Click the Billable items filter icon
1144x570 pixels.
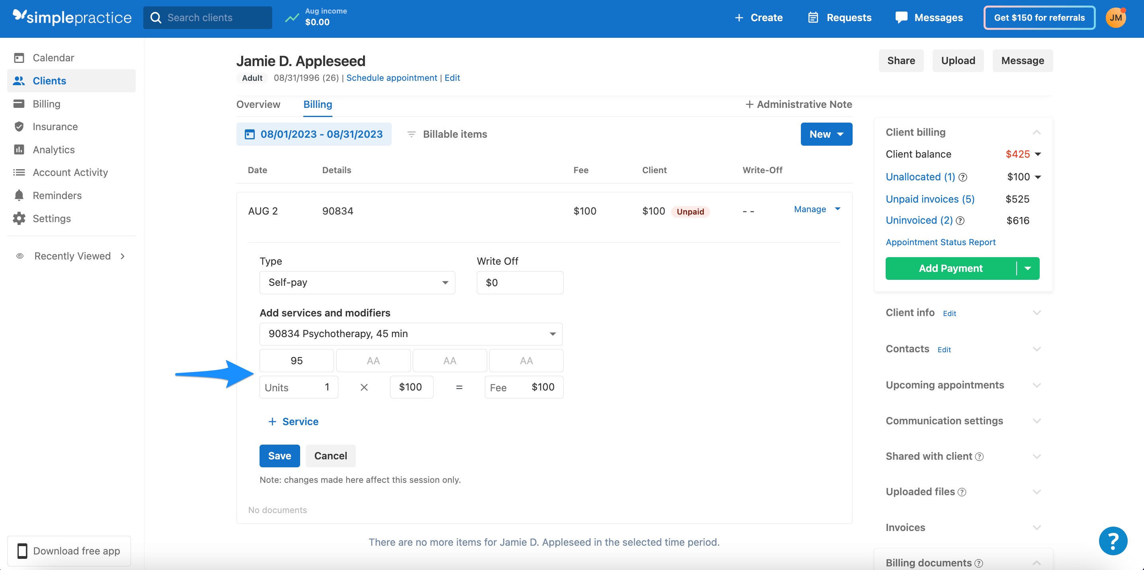point(411,134)
